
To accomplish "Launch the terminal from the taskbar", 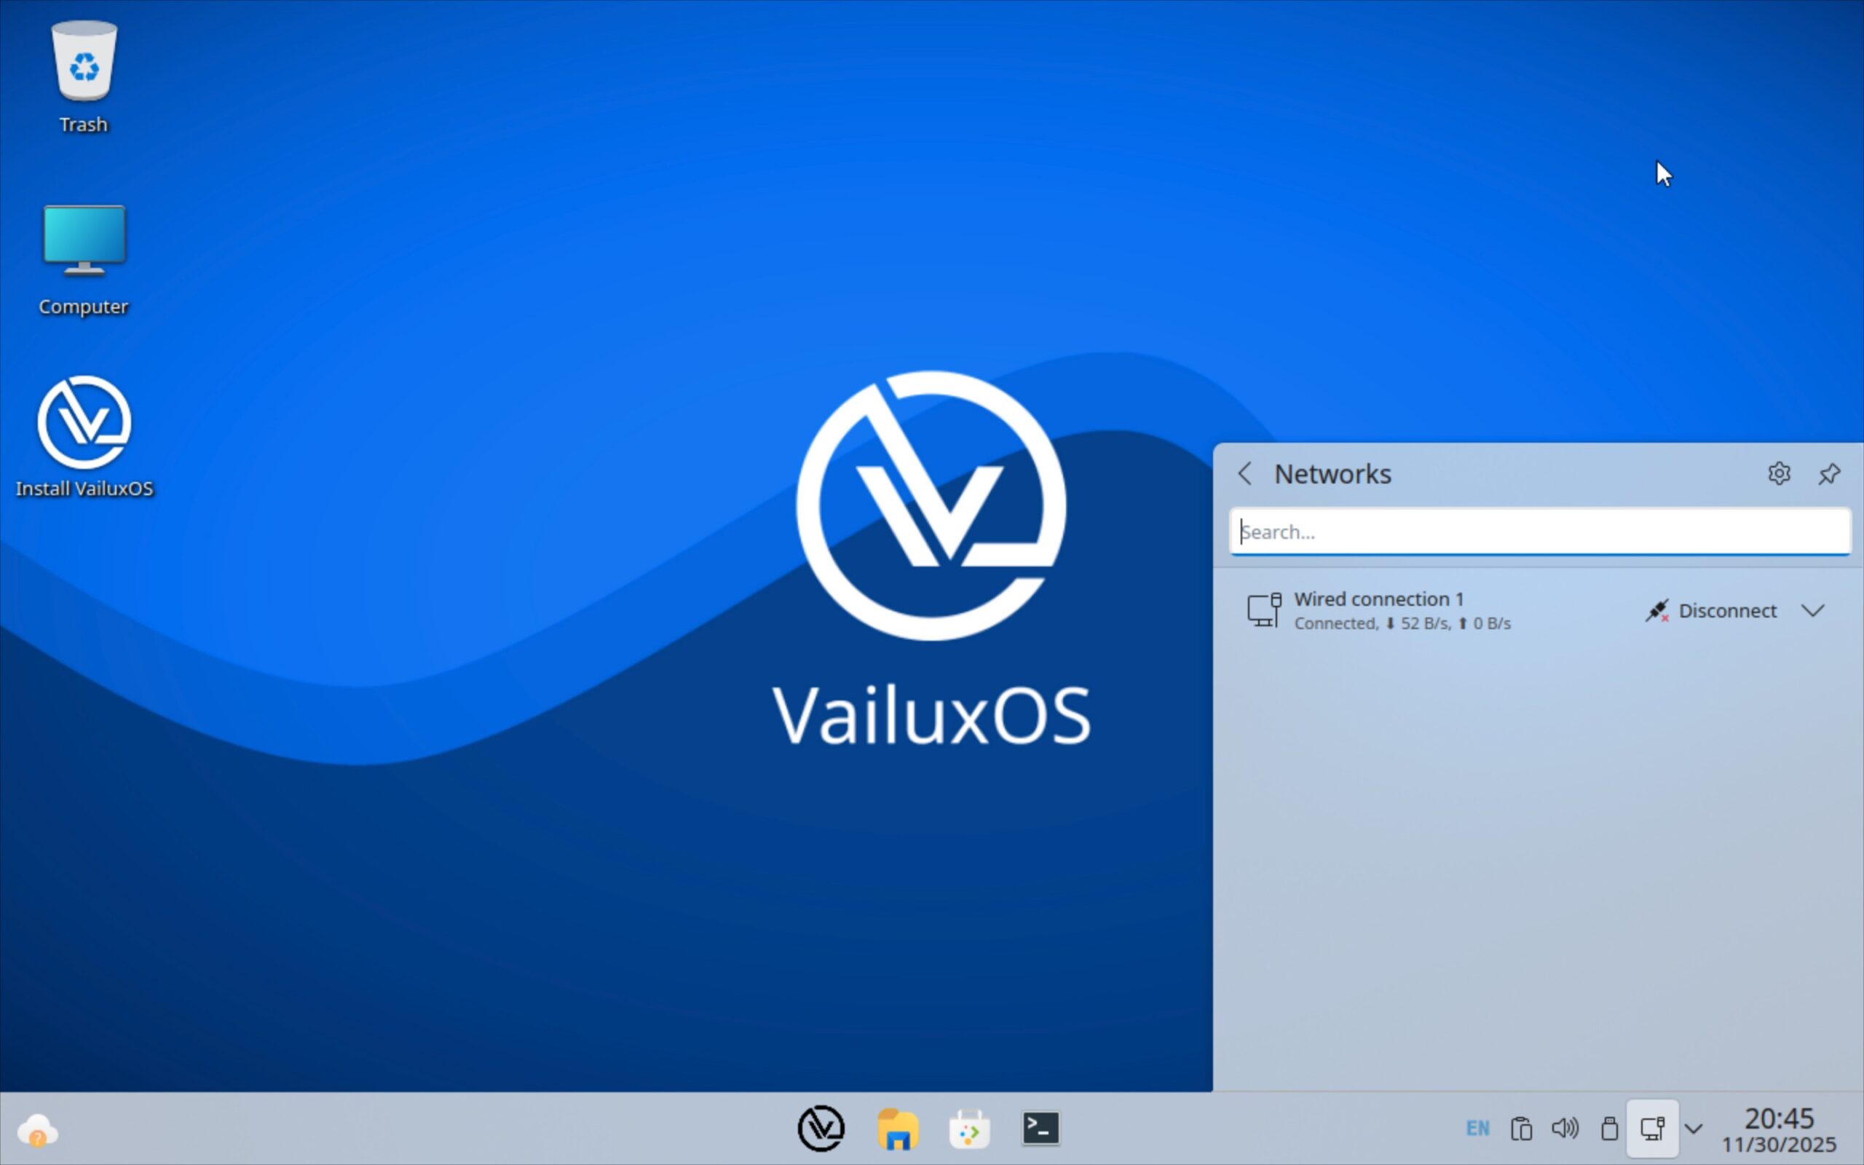I will coord(1040,1129).
